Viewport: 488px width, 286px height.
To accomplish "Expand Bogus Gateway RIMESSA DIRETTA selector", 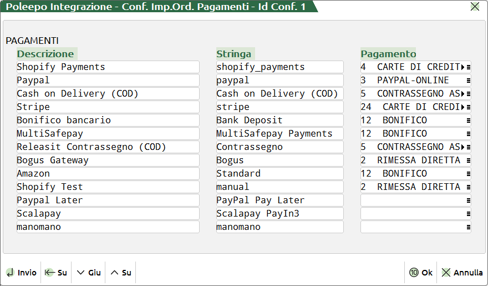I will pos(468,160).
